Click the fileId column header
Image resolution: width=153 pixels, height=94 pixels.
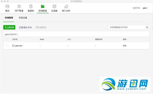[42, 39]
